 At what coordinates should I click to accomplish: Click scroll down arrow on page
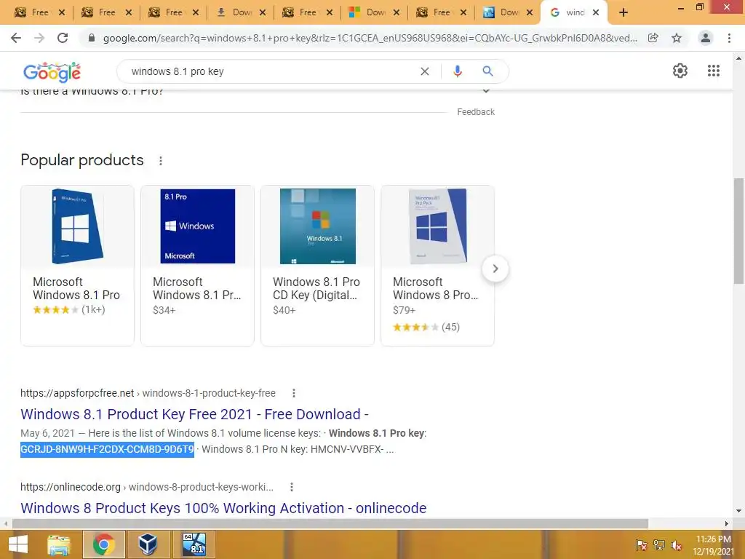(738, 511)
